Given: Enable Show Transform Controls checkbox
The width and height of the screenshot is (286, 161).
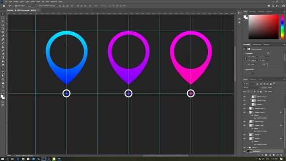Looking at the screenshot, I should pos(38,6).
